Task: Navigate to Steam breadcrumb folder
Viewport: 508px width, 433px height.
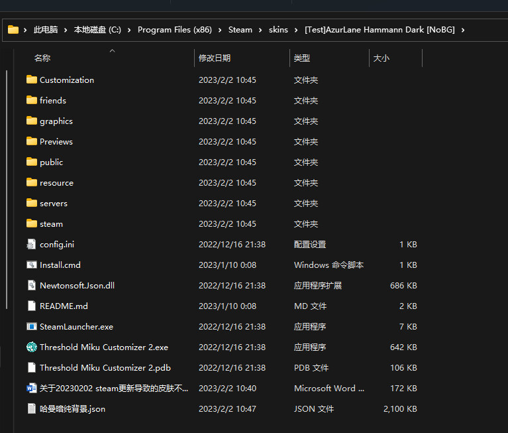Action: tap(240, 30)
